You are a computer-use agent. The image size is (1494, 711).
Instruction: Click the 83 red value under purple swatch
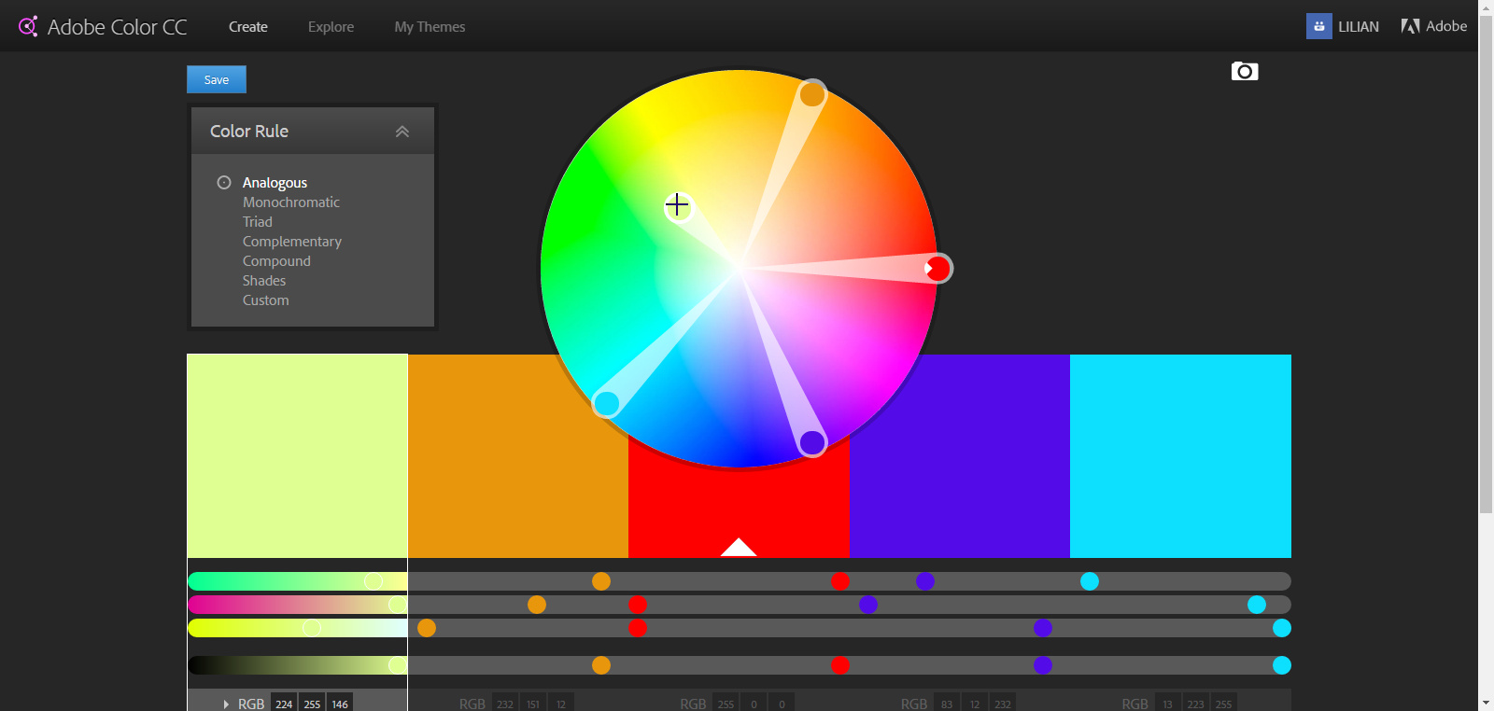947,704
